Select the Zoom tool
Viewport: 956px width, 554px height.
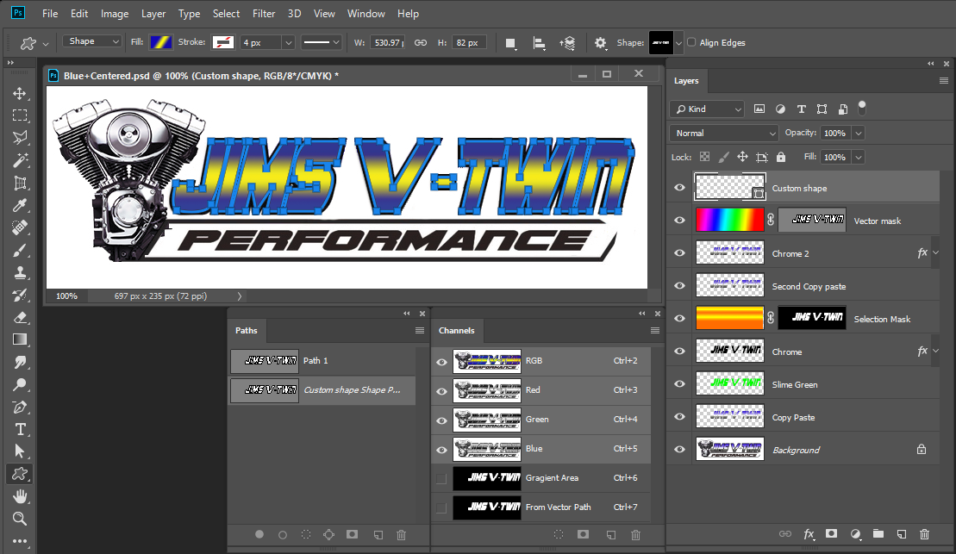19,519
